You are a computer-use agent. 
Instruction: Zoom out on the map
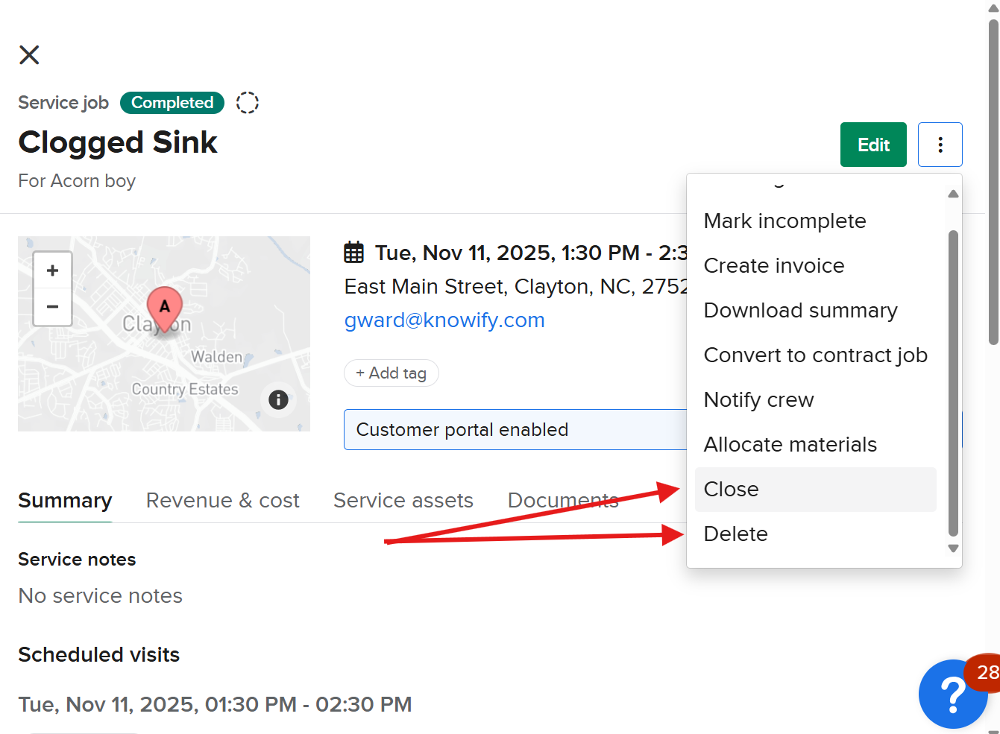click(52, 307)
